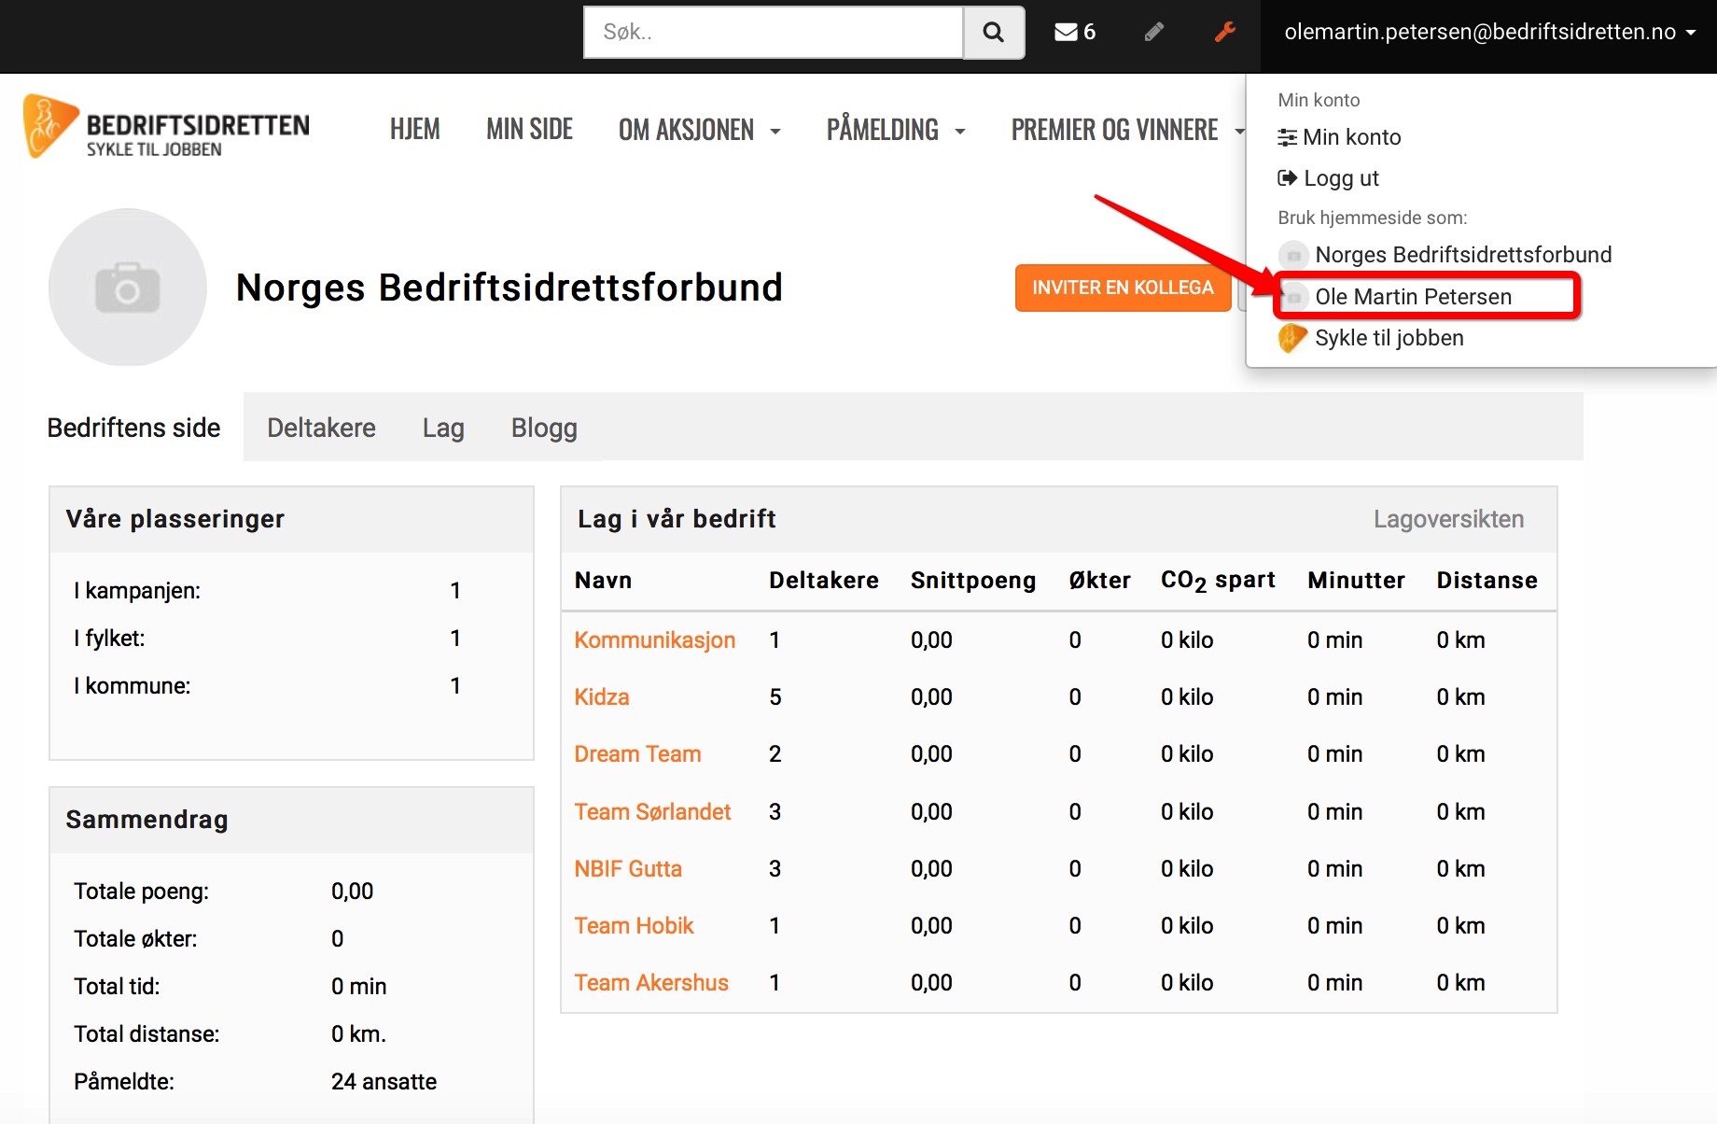Image resolution: width=1717 pixels, height=1124 pixels.
Task: Click the Snittpoeng column header
Action: pos(973,580)
